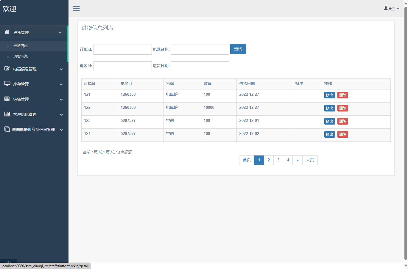Focus the 订单id input field
The image size is (408, 269).
coord(123,50)
